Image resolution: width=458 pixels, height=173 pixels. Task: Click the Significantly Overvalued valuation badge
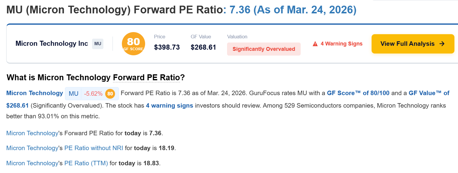pos(264,49)
